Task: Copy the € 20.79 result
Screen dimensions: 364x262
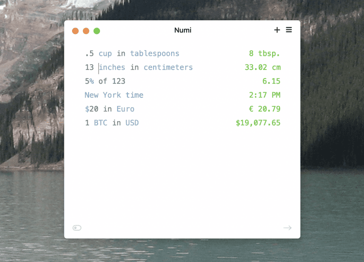Action: point(264,109)
